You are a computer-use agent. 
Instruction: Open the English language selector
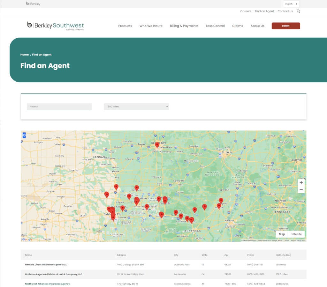[x=291, y=4]
